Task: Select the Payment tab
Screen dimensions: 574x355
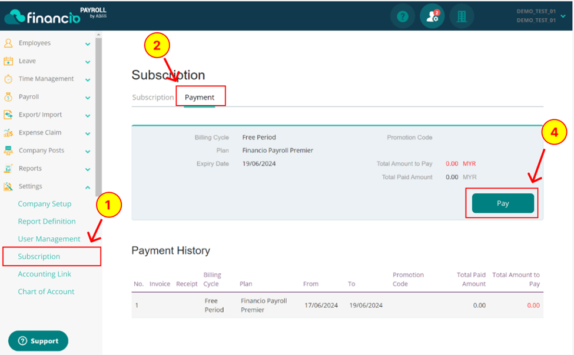Action: tap(200, 97)
